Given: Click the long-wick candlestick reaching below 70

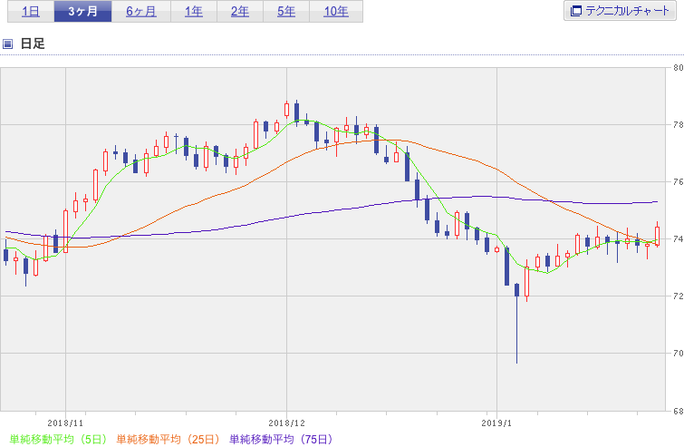Looking at the screenshot, I should point(517,323).
